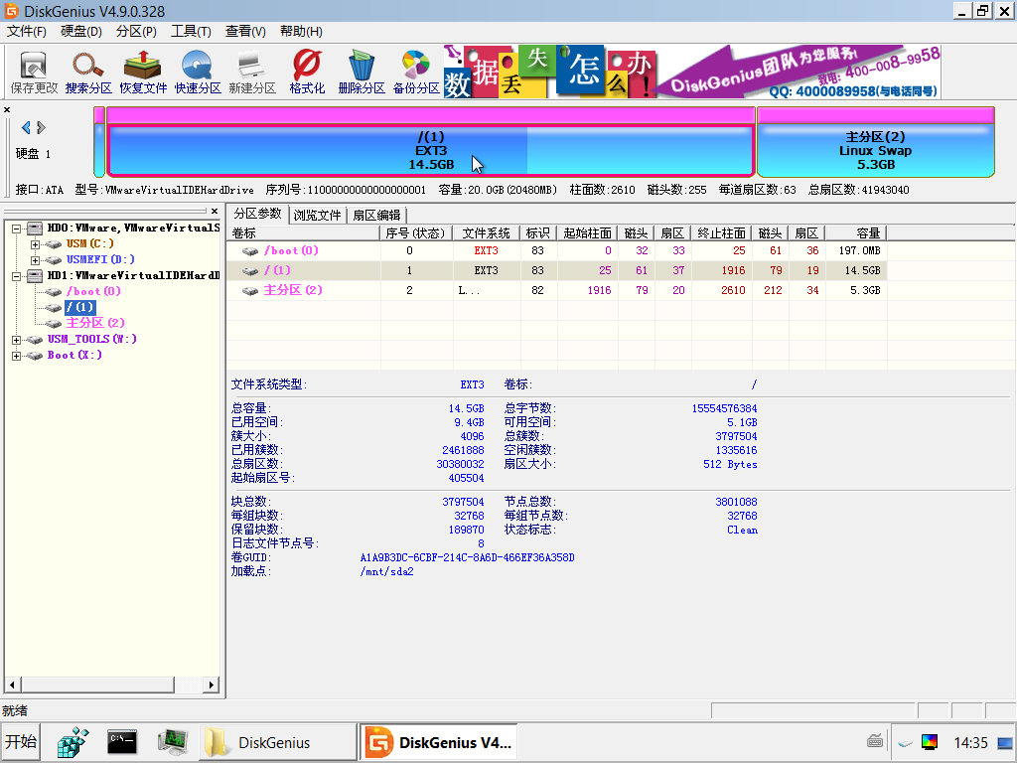The image size is (1017, 763).
Task: Click the /mnt/sda2 mount point value
Action: tap(386, 571)
